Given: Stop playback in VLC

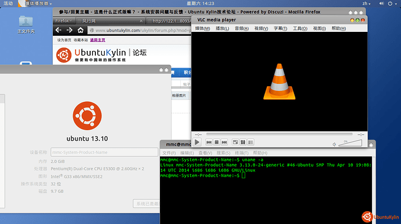Looking at the screenshot, I should (217, 142).
